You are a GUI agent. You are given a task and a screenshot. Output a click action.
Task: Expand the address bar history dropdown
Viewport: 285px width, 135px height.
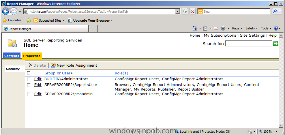(178, 12)
